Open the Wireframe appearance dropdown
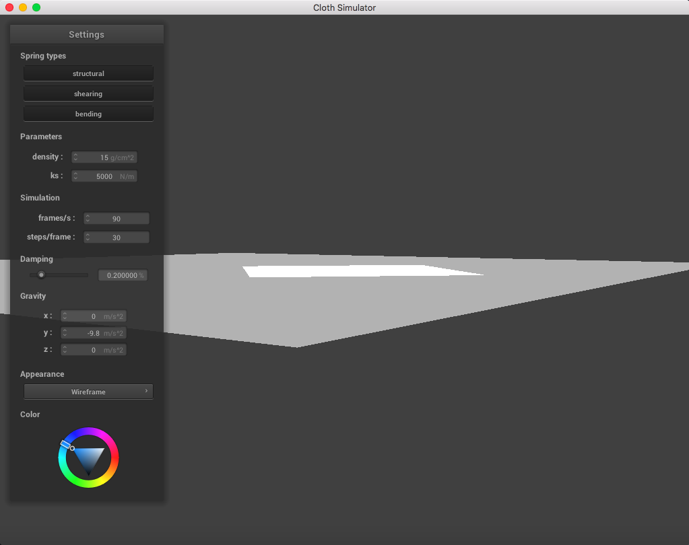The width and height of the screenshot is (689, 545). 88,392
